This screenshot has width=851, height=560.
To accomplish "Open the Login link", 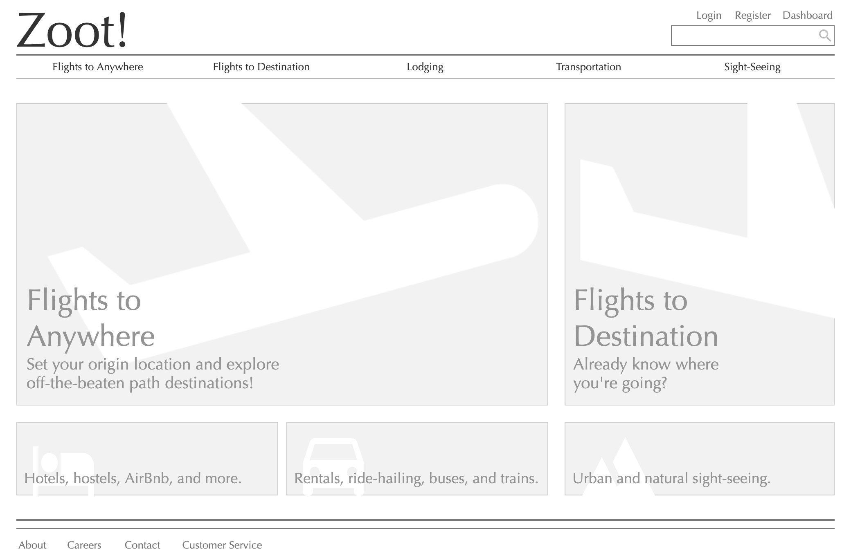I will [709, 16].
